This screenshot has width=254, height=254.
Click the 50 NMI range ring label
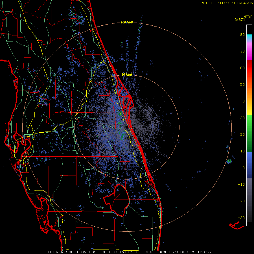click(x=127, y=75)
